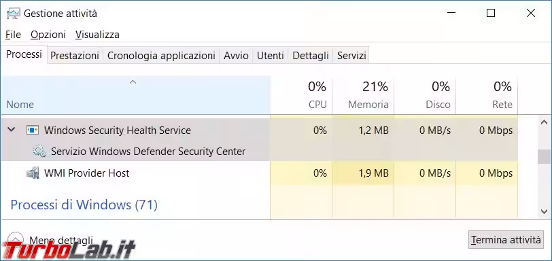Open the Opzioni menu
The image size is (552, 261).
(x=48, y=35)
